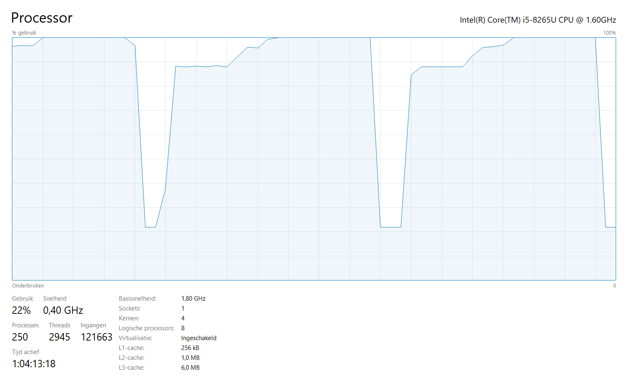This screenshot has height=387, width=628.
Task: Click the Sockets label
Action: 130,308
